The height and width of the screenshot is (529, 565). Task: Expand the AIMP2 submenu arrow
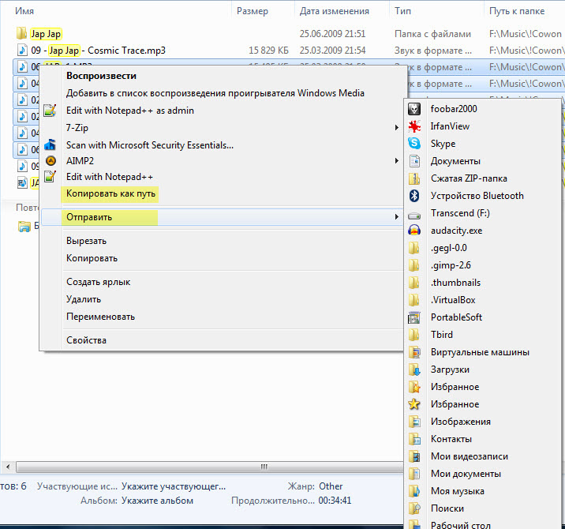397,161
